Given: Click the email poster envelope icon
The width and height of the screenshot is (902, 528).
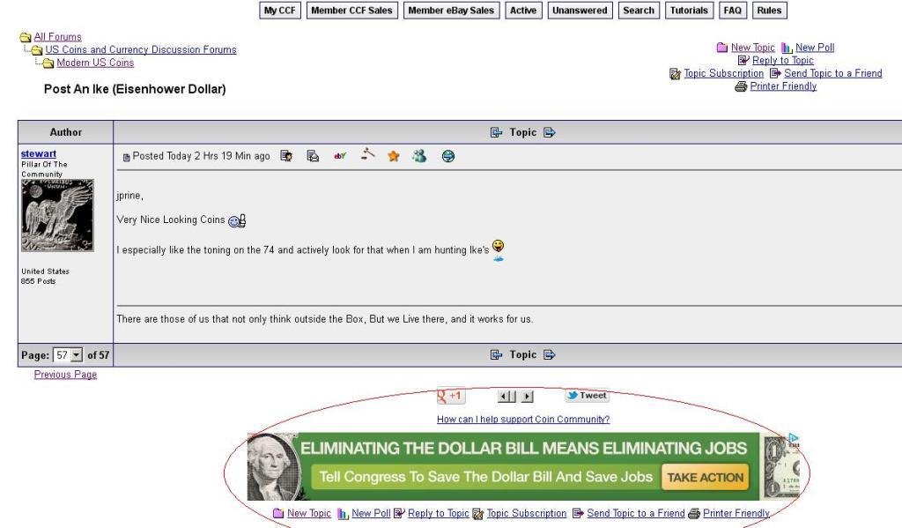Looking at the screenshot, I should point(313,156).
